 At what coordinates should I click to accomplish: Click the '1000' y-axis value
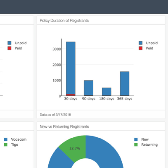pos(57,81)
